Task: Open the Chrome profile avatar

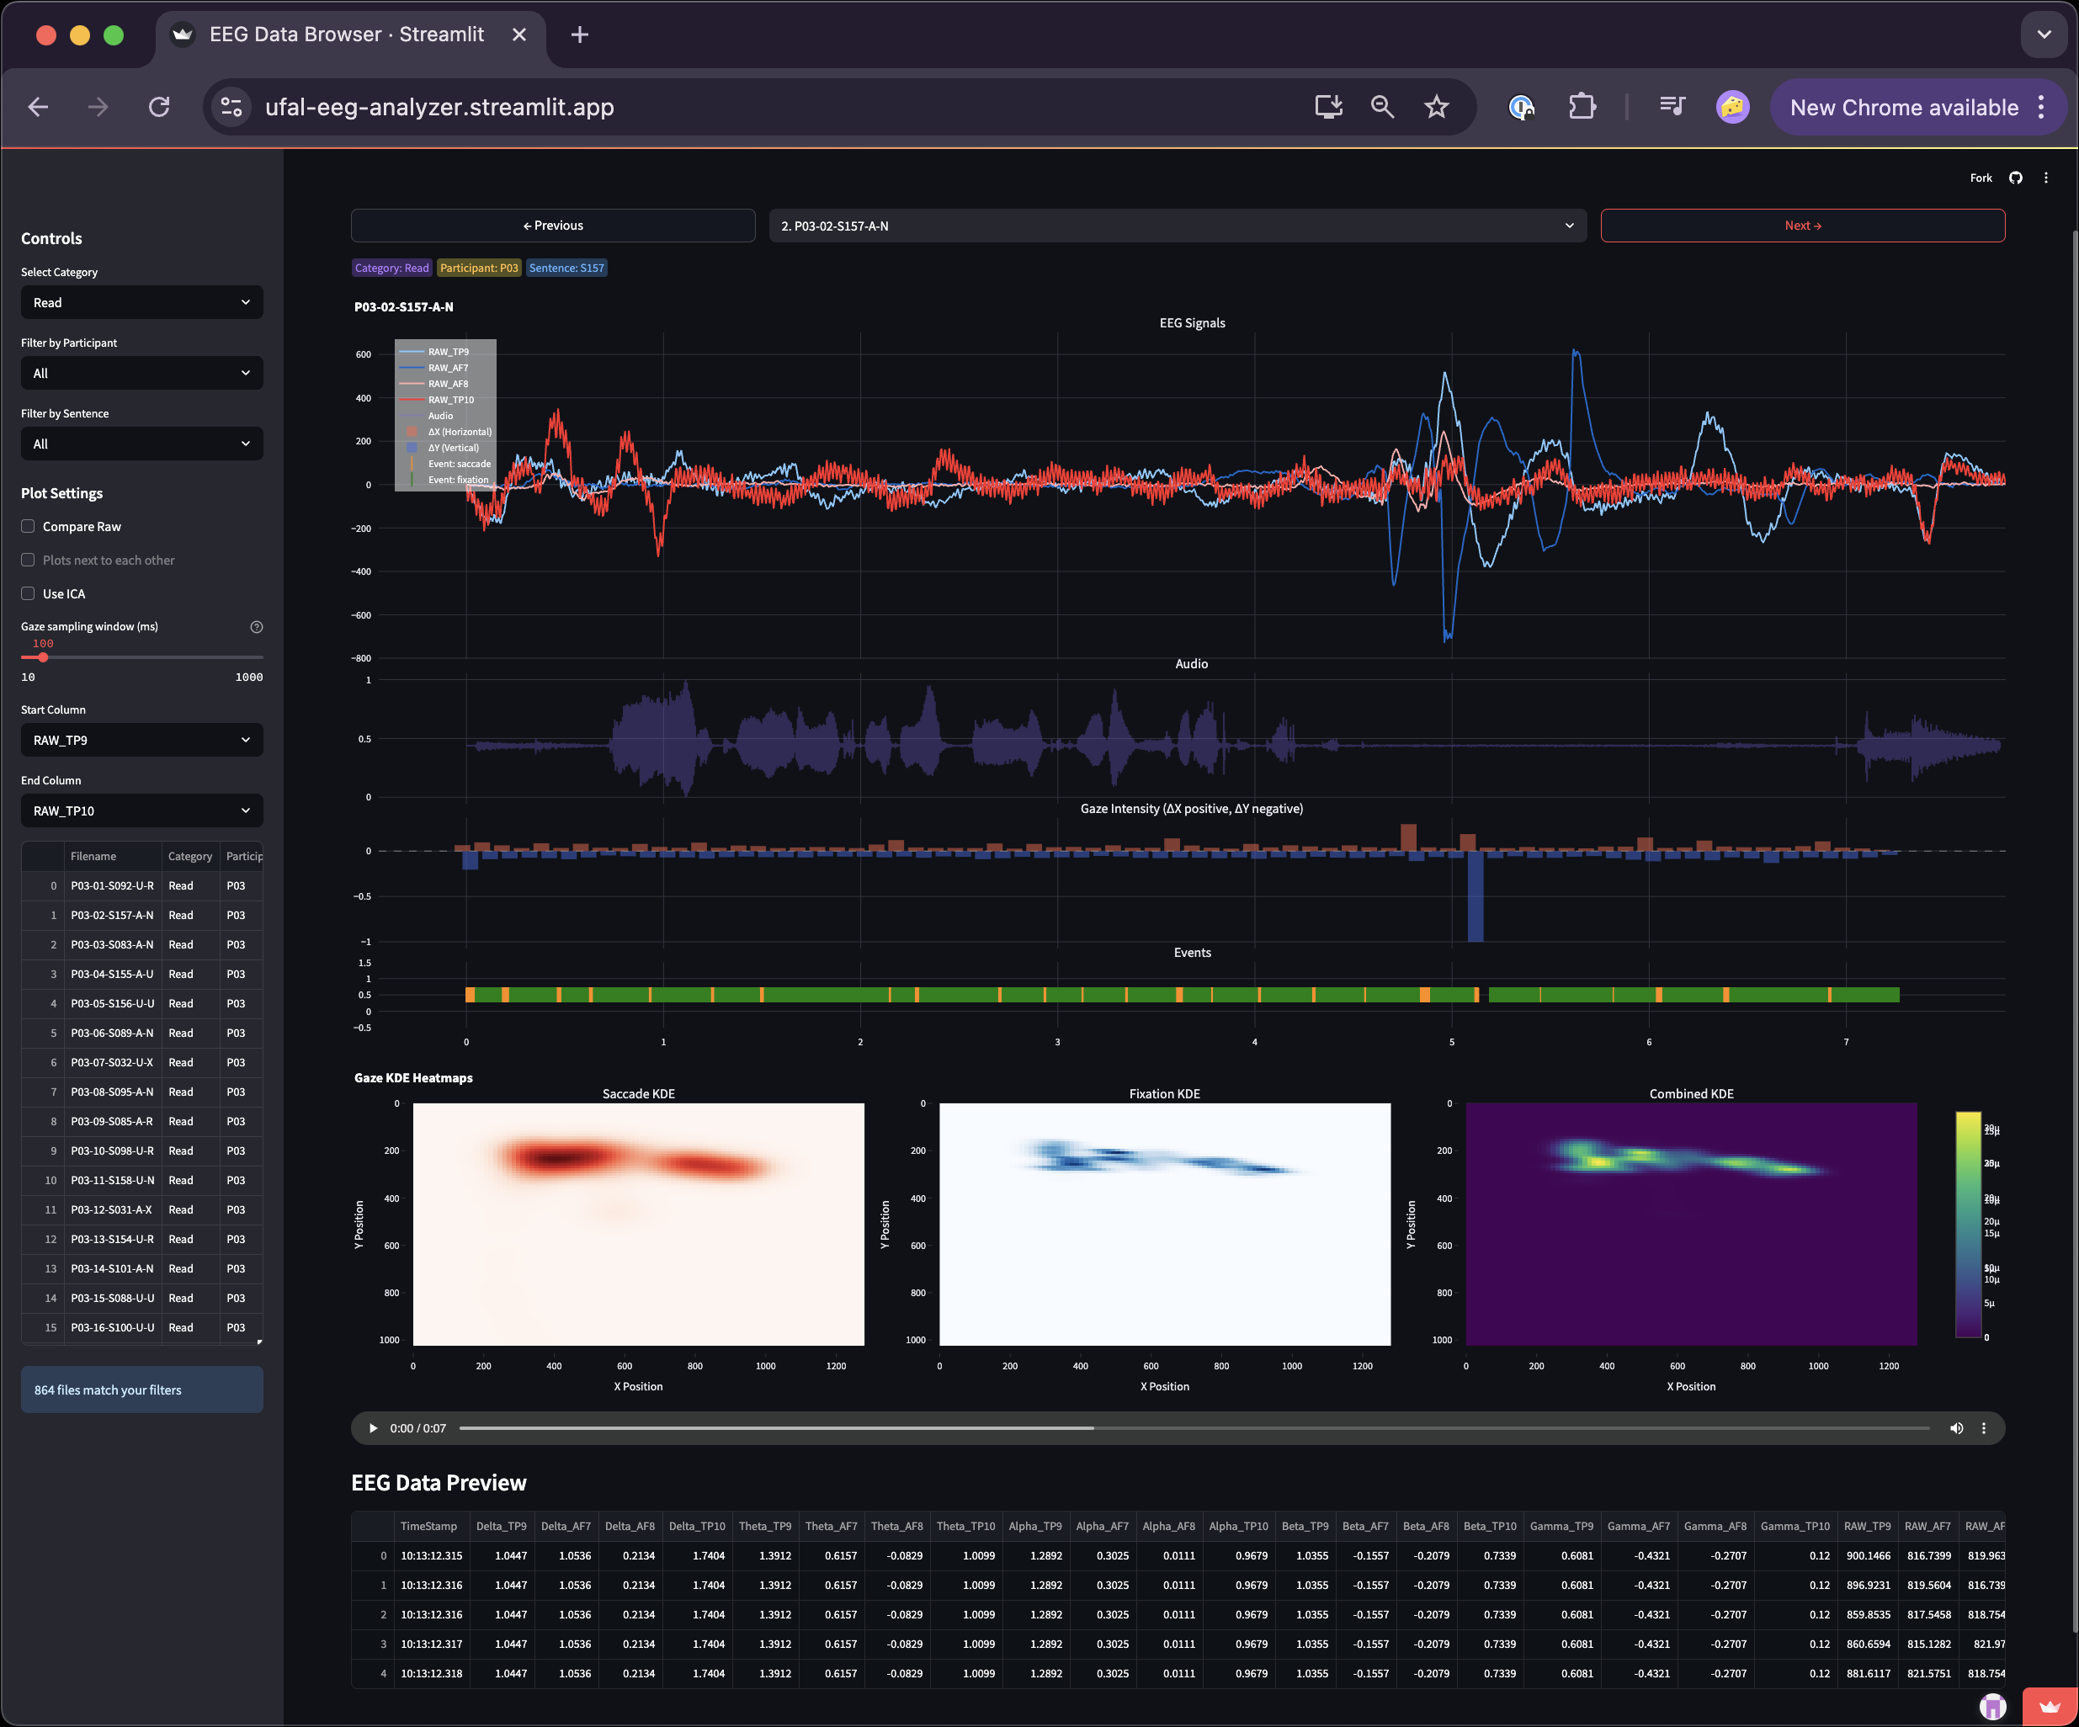Action: [1732, 107]
